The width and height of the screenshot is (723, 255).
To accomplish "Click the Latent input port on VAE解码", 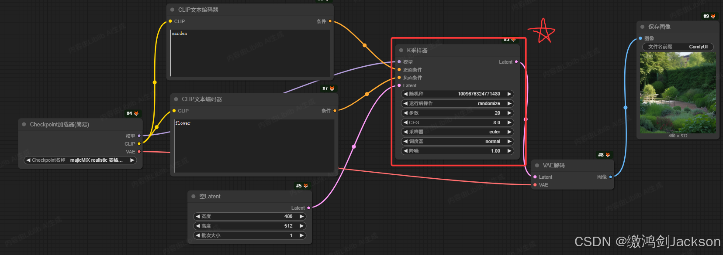I will 535,177.
